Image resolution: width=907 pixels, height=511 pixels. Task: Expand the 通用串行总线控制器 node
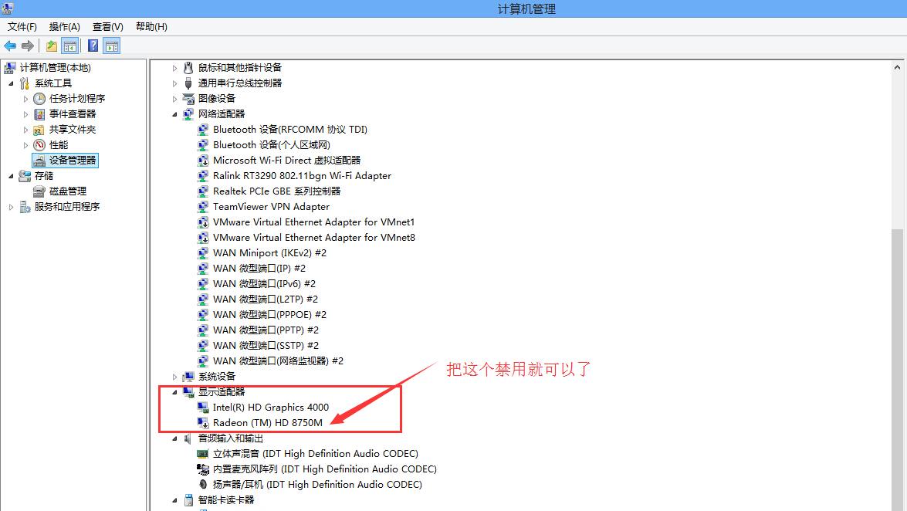[x=174, y=83]
